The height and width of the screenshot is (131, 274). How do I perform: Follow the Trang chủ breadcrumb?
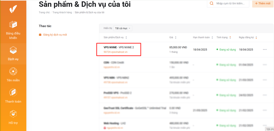(x=44, y=12)
